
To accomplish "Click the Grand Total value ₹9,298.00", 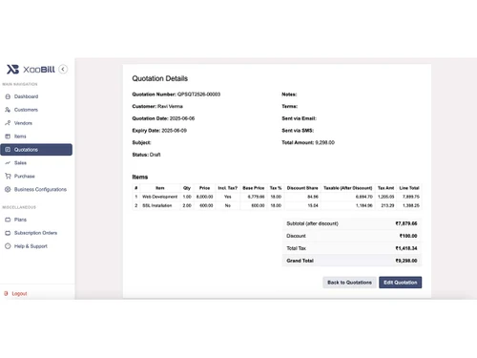I will (406, 261).
